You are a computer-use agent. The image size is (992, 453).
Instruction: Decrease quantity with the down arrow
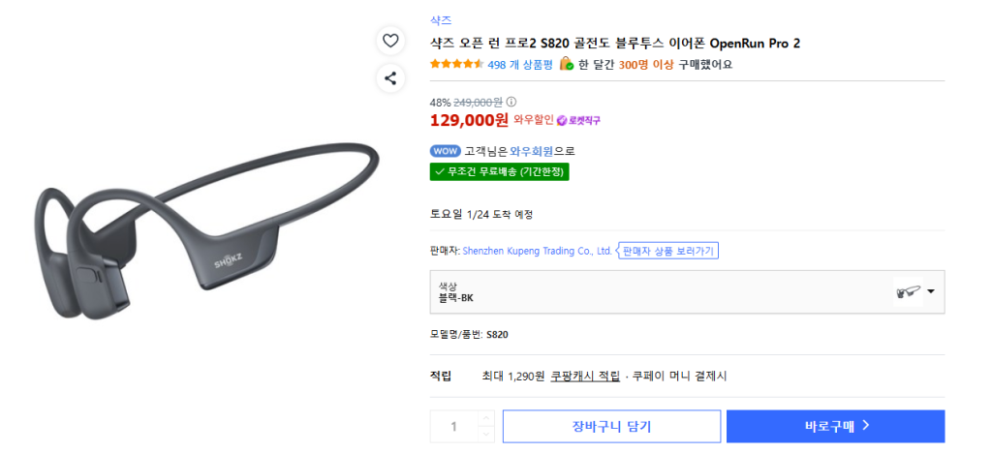coord(486,433)
